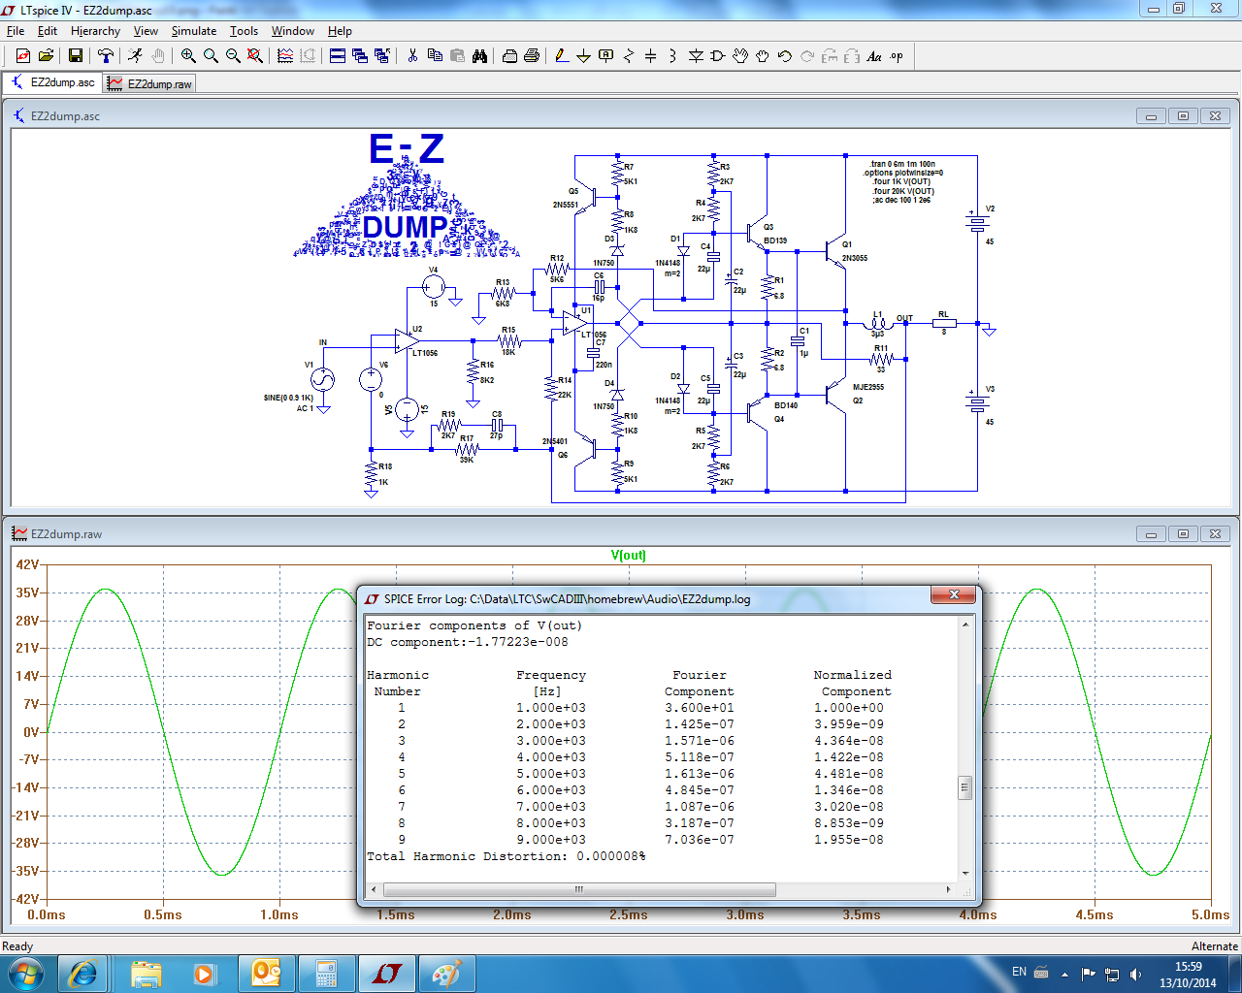Open the Tools menu

[x=244, y=31]
